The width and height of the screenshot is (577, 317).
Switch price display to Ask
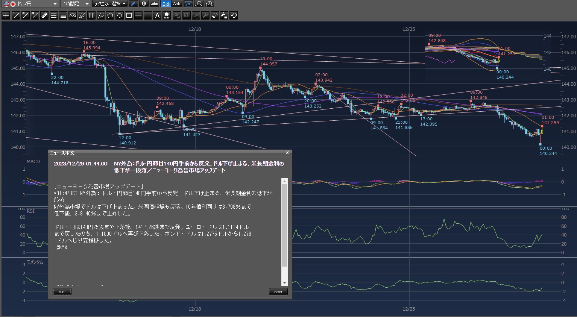pyautogui.click(x=176, y=4)
